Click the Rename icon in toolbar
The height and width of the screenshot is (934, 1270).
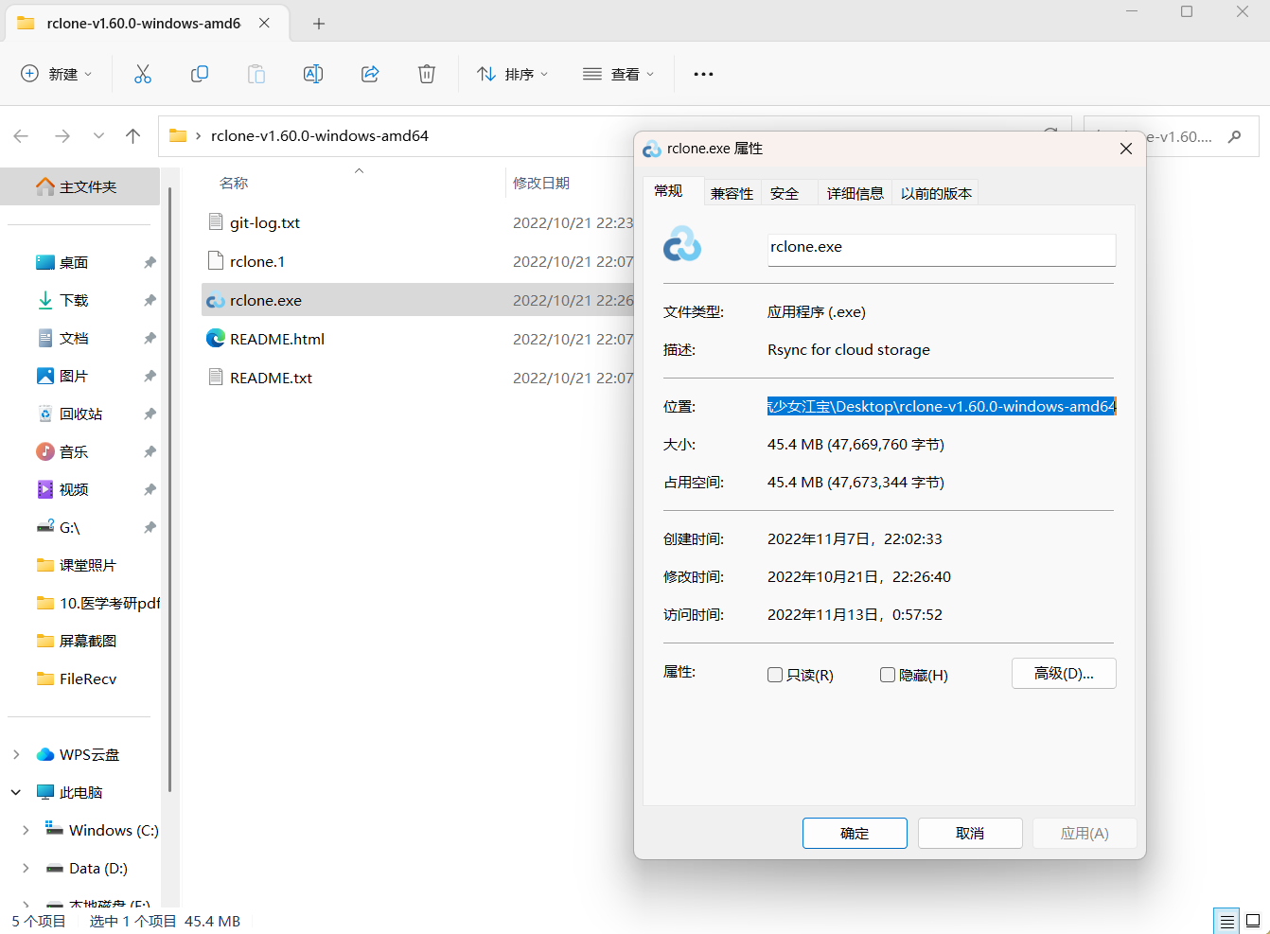[313, 74]
